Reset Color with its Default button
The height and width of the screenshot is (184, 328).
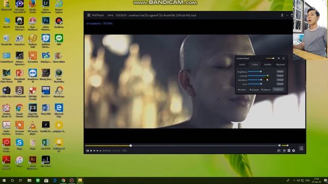(280, 84)
